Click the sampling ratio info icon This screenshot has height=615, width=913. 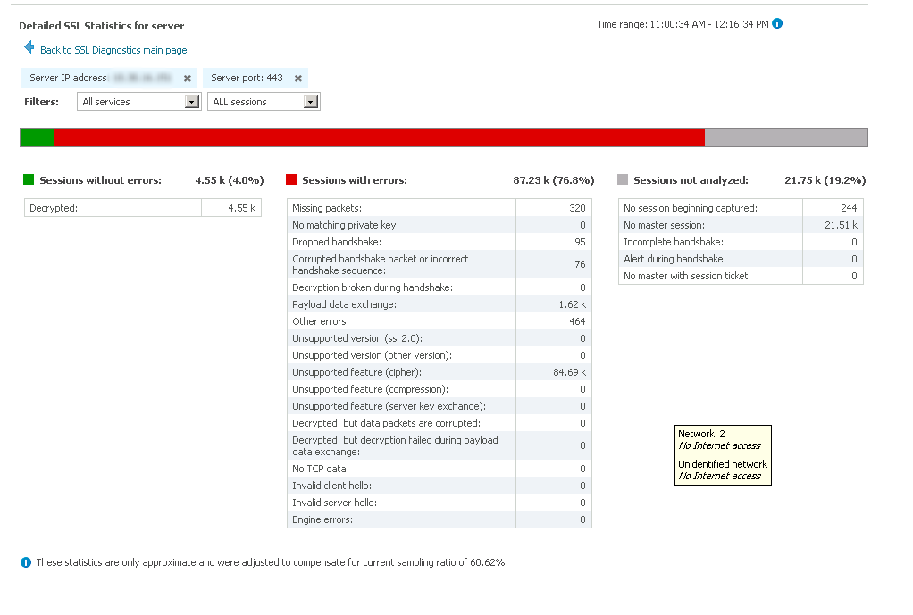(26, 562)
